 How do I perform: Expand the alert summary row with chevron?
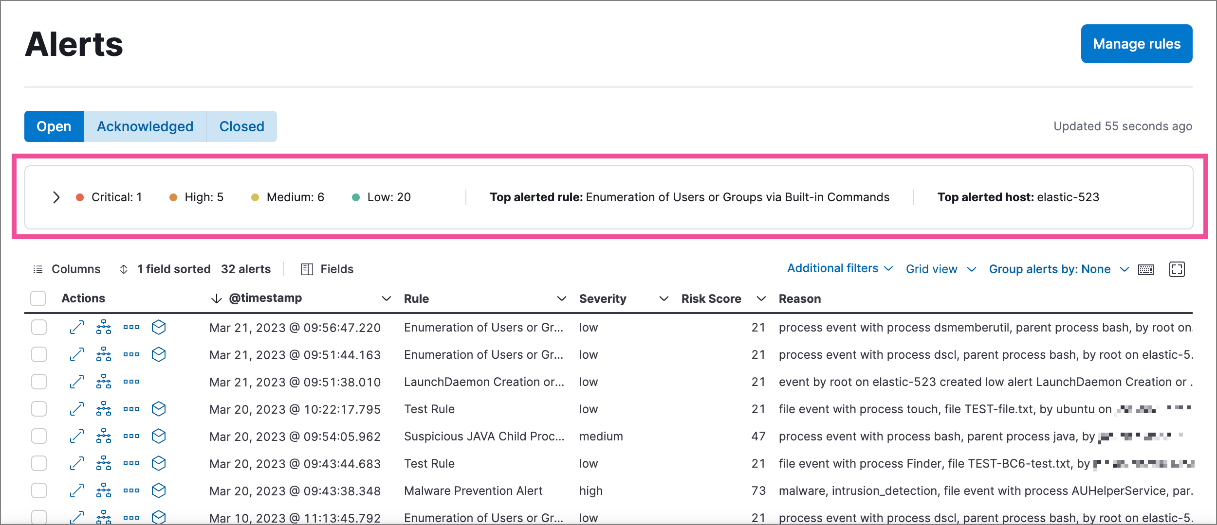pyautogui.click(x=55, y=197)
